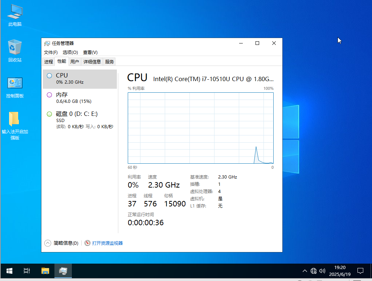Open the 此电脑 desktop icon
This screenshot has width=372, height=281.
15,15
